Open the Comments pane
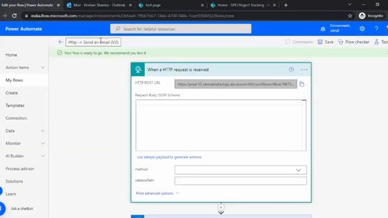 (x=299, y=42)
